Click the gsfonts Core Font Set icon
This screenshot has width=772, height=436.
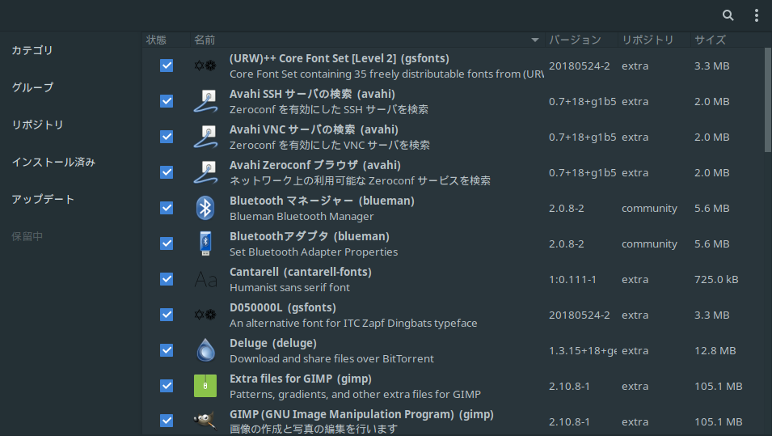(x=205, y=66)
